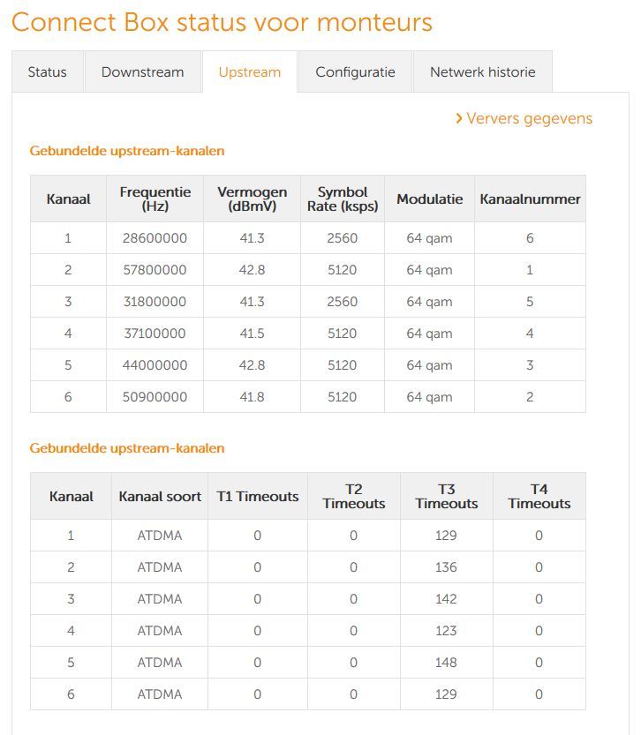The height and width of the screenshot is (735, 641).
Task: Select the T3 timeout value 123
Action: (446, 631)
